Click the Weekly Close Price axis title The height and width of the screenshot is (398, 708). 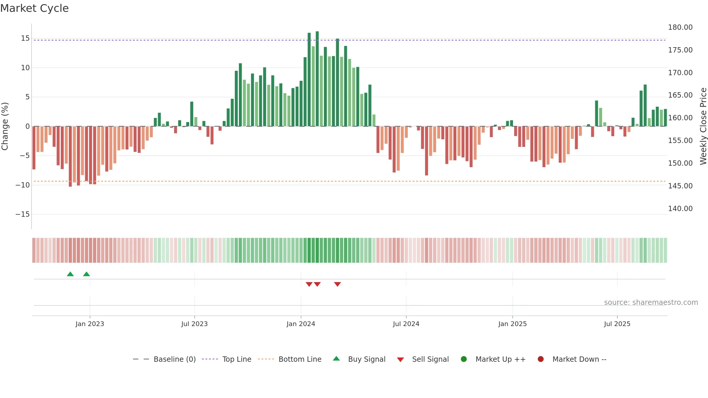point(703,126)
